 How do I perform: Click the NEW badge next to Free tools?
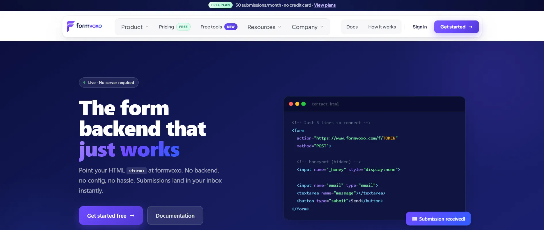tap(231, 27)
